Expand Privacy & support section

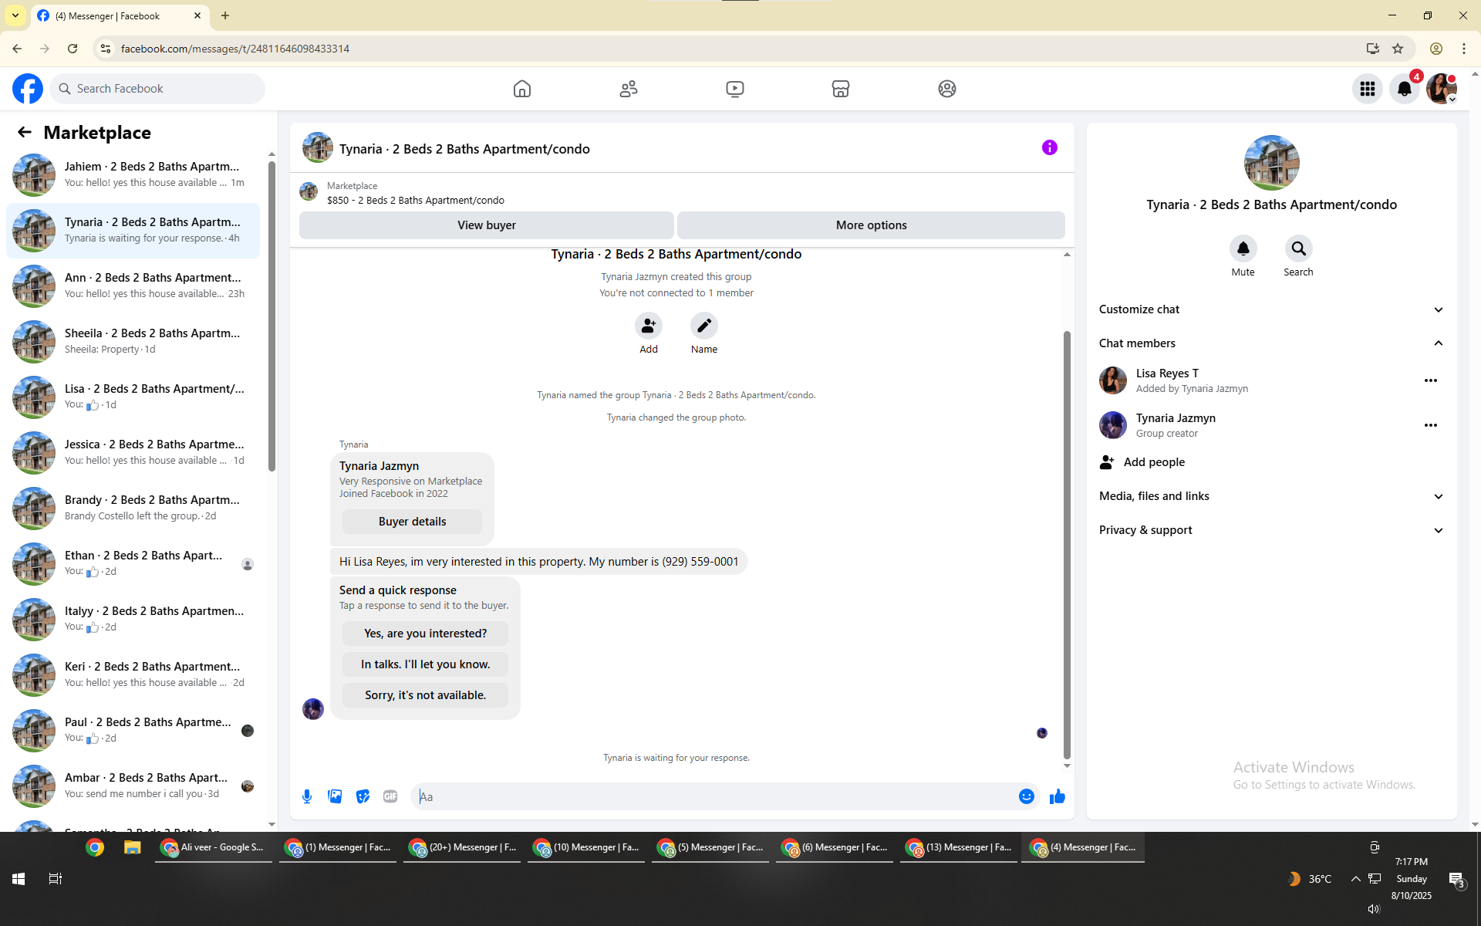1438,530
